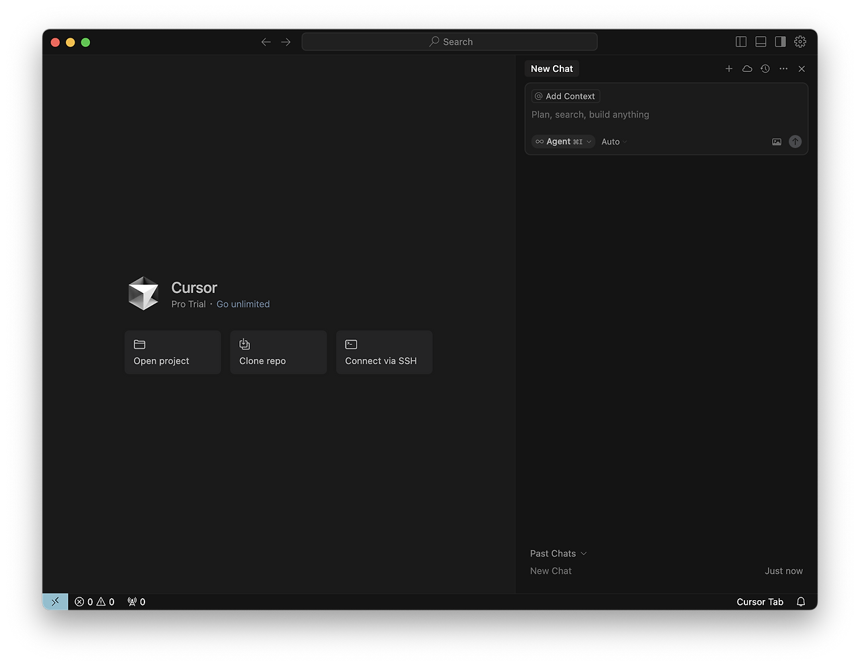The height and width of the screenshot is (666, 860).
Task: Collapse the Past Chats section
Action: click(x=558, y=554)
